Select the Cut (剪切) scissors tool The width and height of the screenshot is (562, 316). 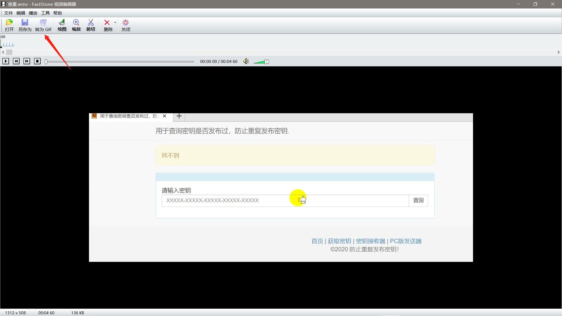coord(91,25)
